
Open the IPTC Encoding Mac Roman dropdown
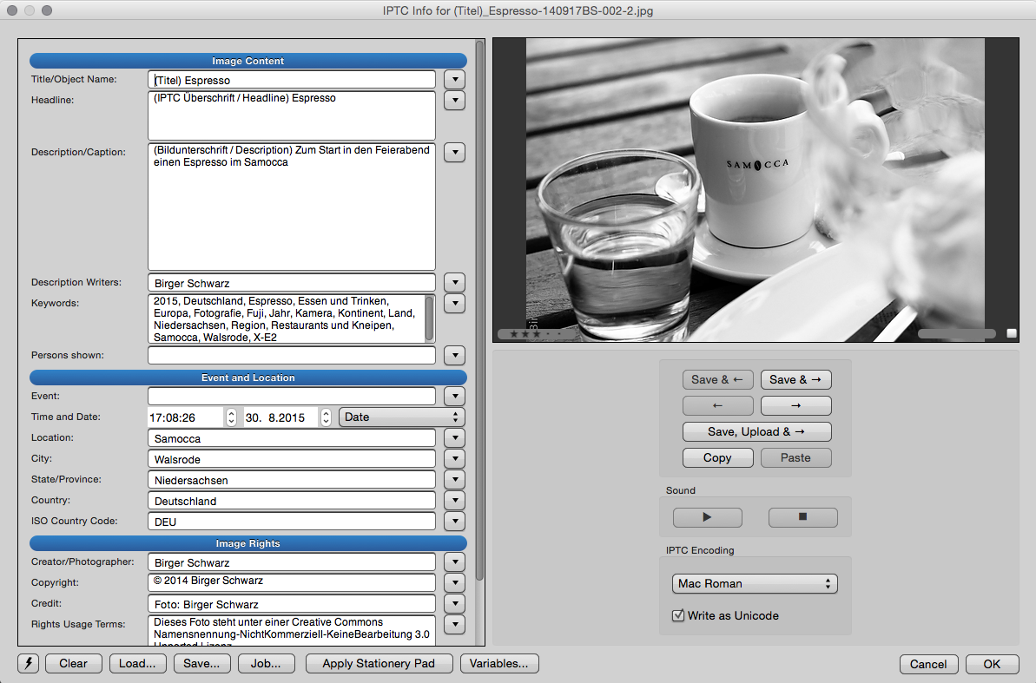point(754,584)
